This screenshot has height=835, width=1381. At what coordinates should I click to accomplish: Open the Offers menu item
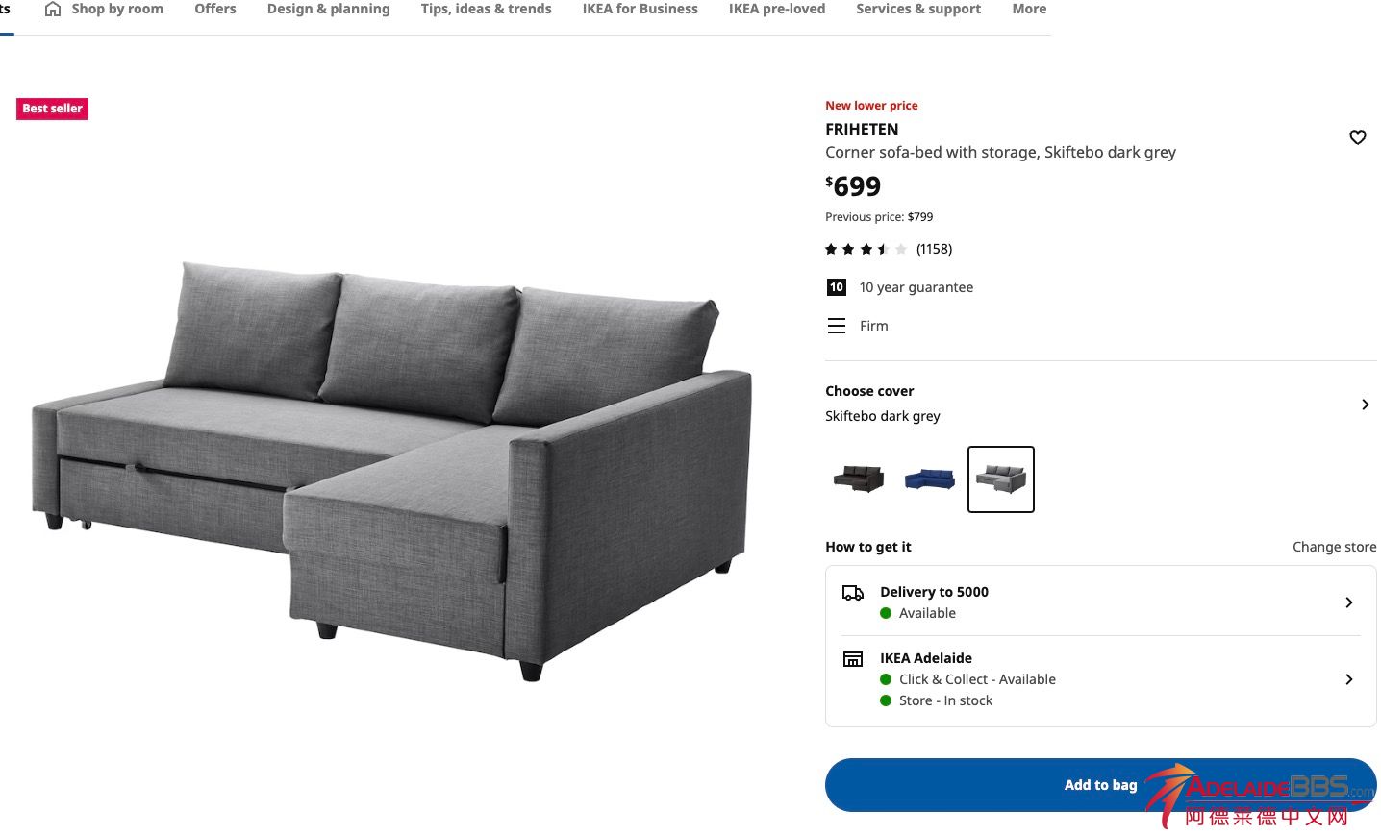click(x=215, y=9)
